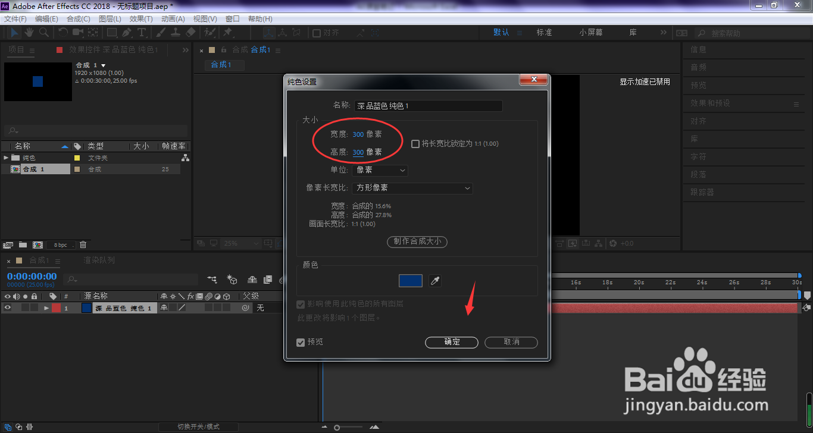
Task: Open the 效果 menu
Action: coord(141,18)
